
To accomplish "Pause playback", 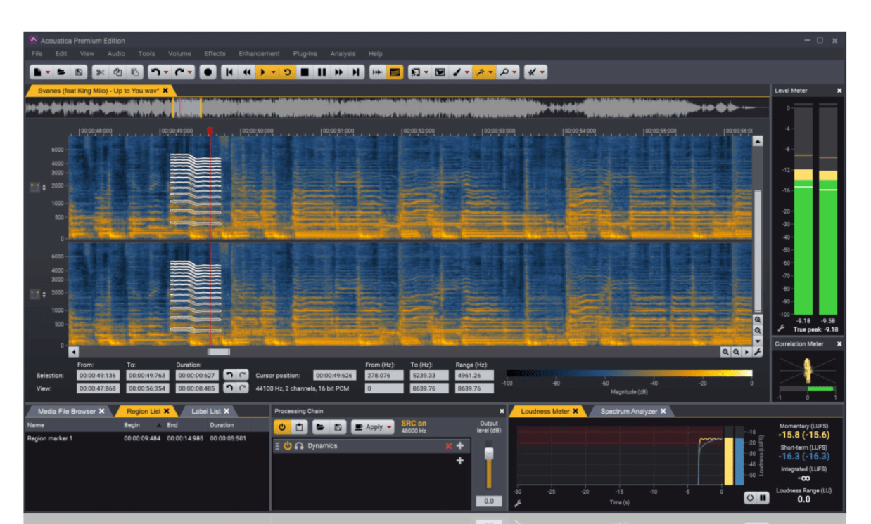I will click(322, 72).
